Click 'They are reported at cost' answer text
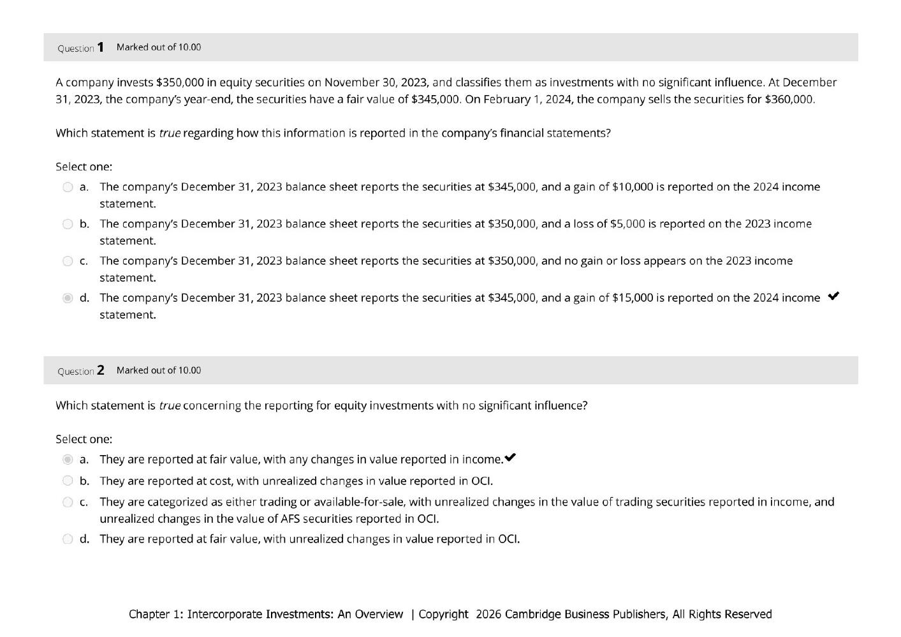This screenshot has width=901, height=637. point(297,481)
